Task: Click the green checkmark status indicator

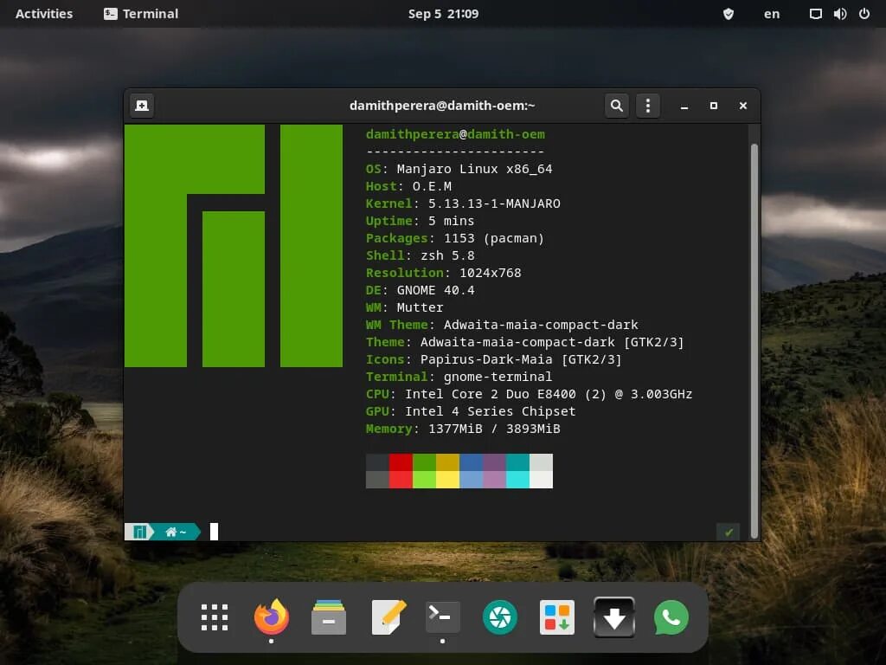Action: click(x=729, y=533)
